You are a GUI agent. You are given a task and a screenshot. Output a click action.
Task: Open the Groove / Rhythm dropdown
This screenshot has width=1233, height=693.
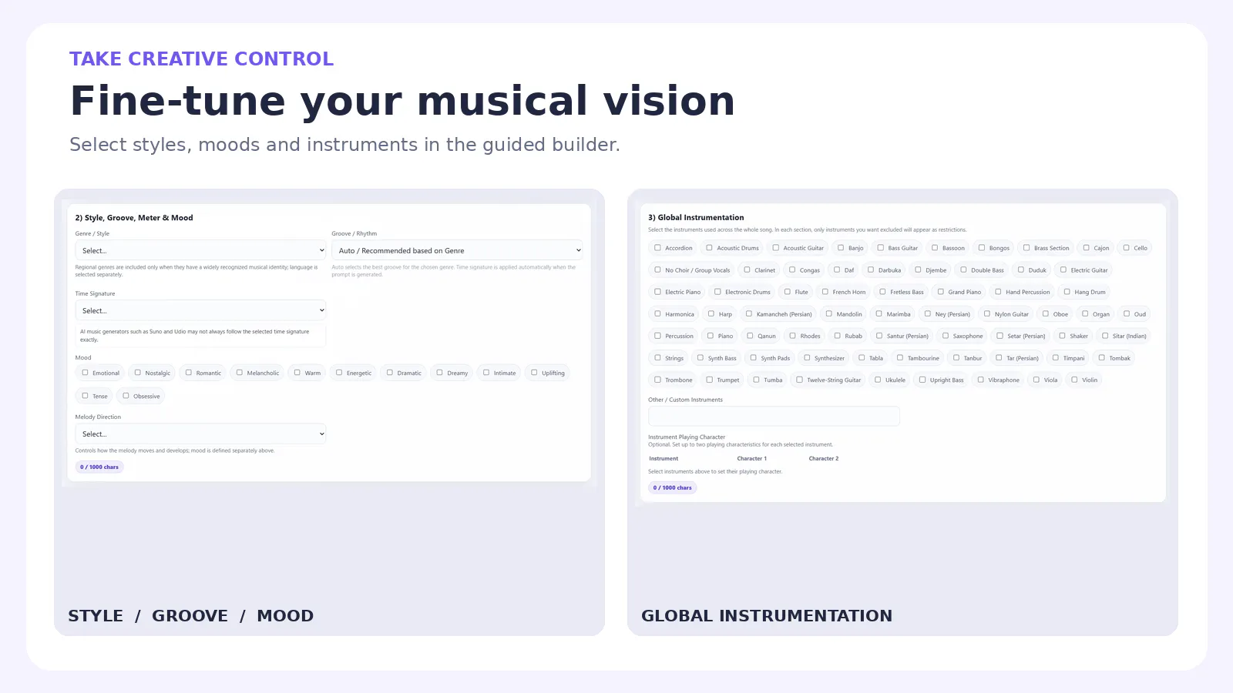click(457, 250)
